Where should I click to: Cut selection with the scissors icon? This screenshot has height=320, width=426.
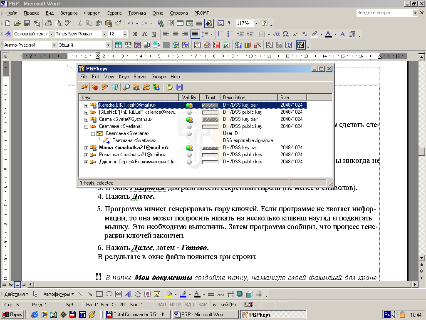(x=79, y=23)
